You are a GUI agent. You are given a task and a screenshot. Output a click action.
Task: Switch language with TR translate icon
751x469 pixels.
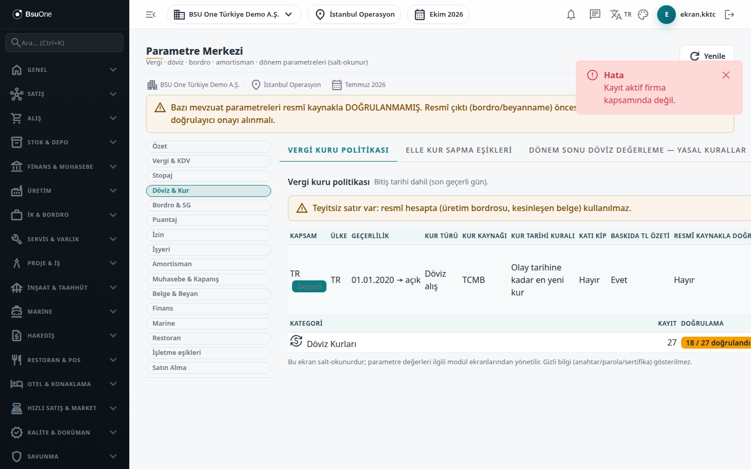point(621,15)
